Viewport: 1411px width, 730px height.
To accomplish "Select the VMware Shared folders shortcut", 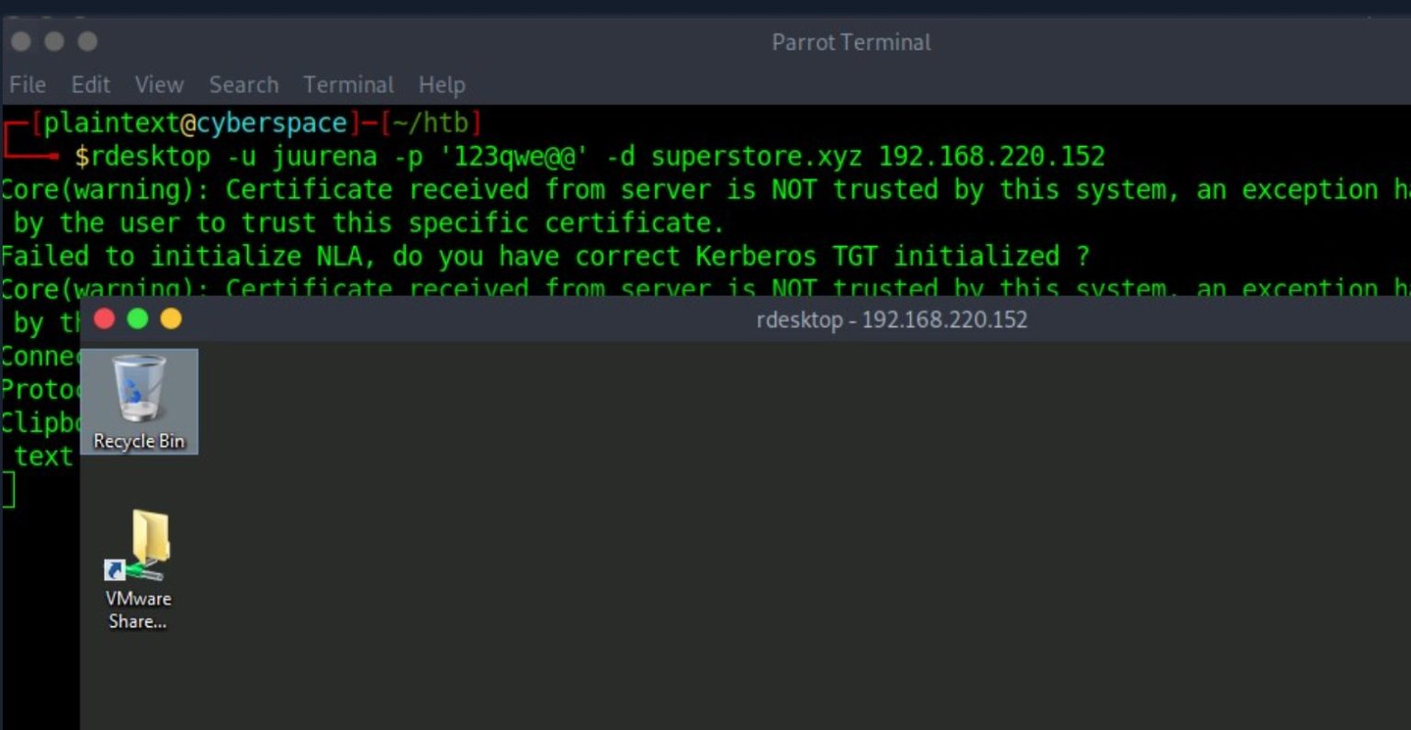I will (138, 569).
